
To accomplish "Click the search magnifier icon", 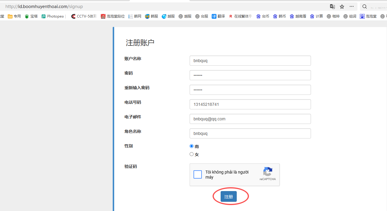I will click(x=364, y=7).
